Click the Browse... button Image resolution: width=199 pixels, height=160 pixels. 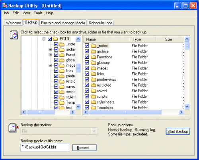click(84, 148)
